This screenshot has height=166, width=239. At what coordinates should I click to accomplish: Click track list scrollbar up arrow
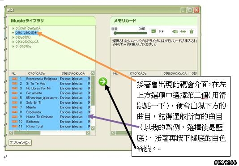point(93,73)
